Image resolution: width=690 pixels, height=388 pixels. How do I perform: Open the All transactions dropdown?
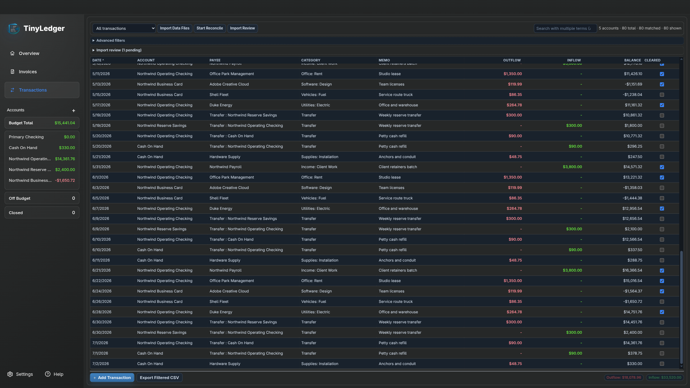[124, 28]
